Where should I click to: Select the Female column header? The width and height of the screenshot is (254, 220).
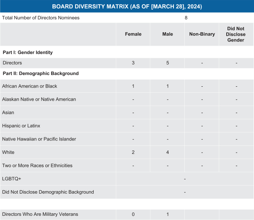(133, 34)
